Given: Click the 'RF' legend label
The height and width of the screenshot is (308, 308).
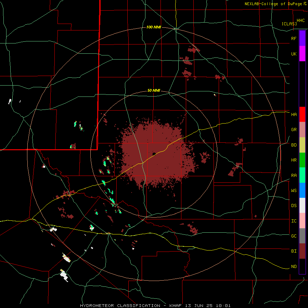Looking at the screenshot, I should [x=294, y=38].
